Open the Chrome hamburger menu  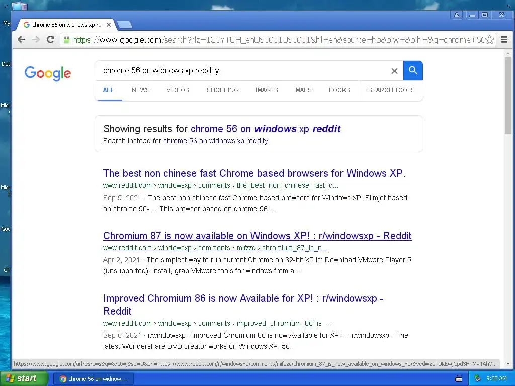pyautogui.click(x=504, y=40)
